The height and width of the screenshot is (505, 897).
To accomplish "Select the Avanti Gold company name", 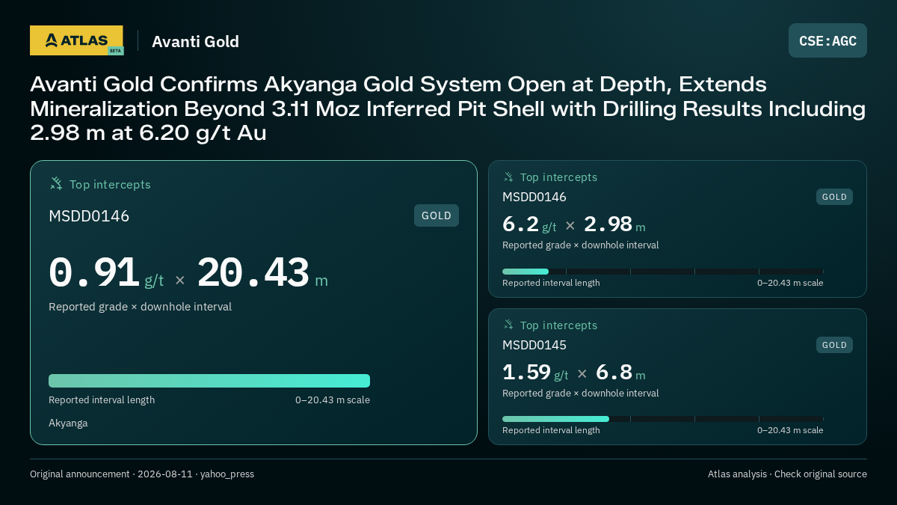I will point(195,41).
